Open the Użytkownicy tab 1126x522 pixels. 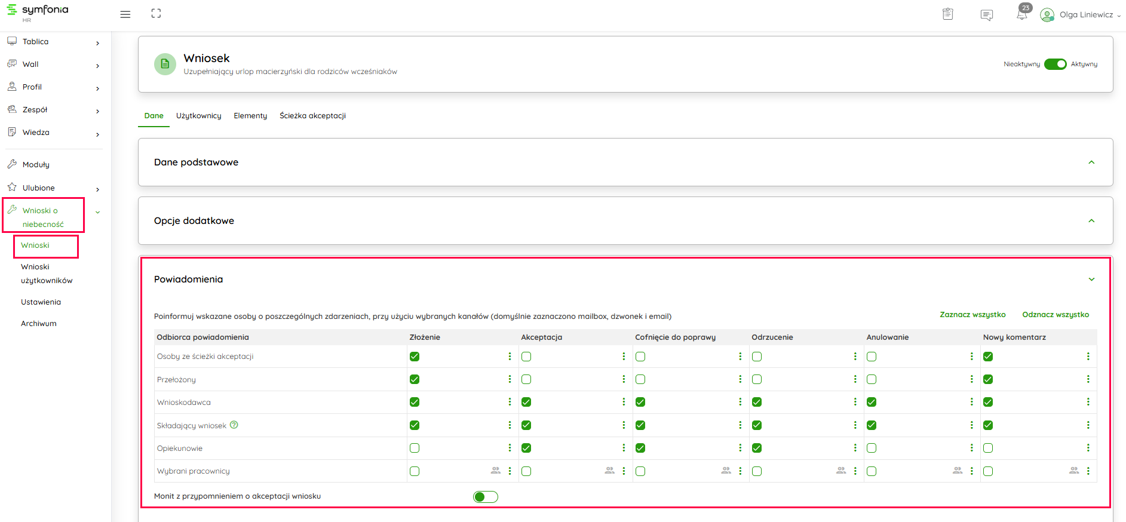198,116
